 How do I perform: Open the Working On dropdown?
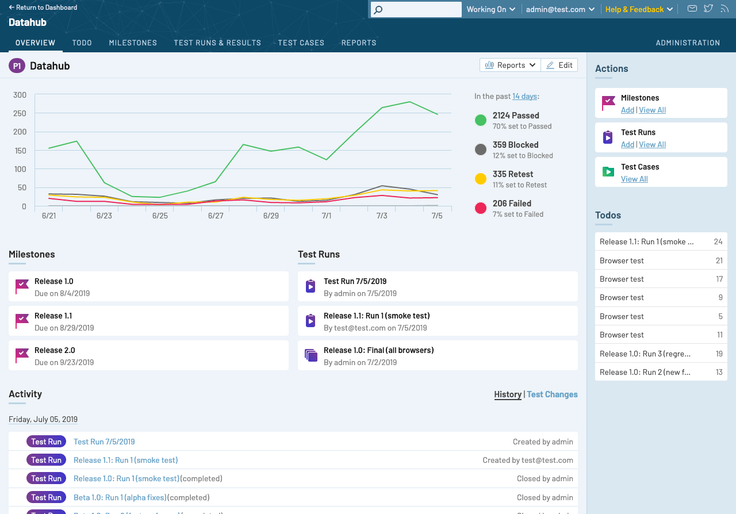point(490,9)
